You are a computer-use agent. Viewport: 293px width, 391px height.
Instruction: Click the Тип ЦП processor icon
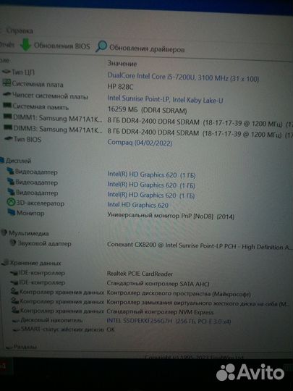pyautogui.click(x=7, y=72)
